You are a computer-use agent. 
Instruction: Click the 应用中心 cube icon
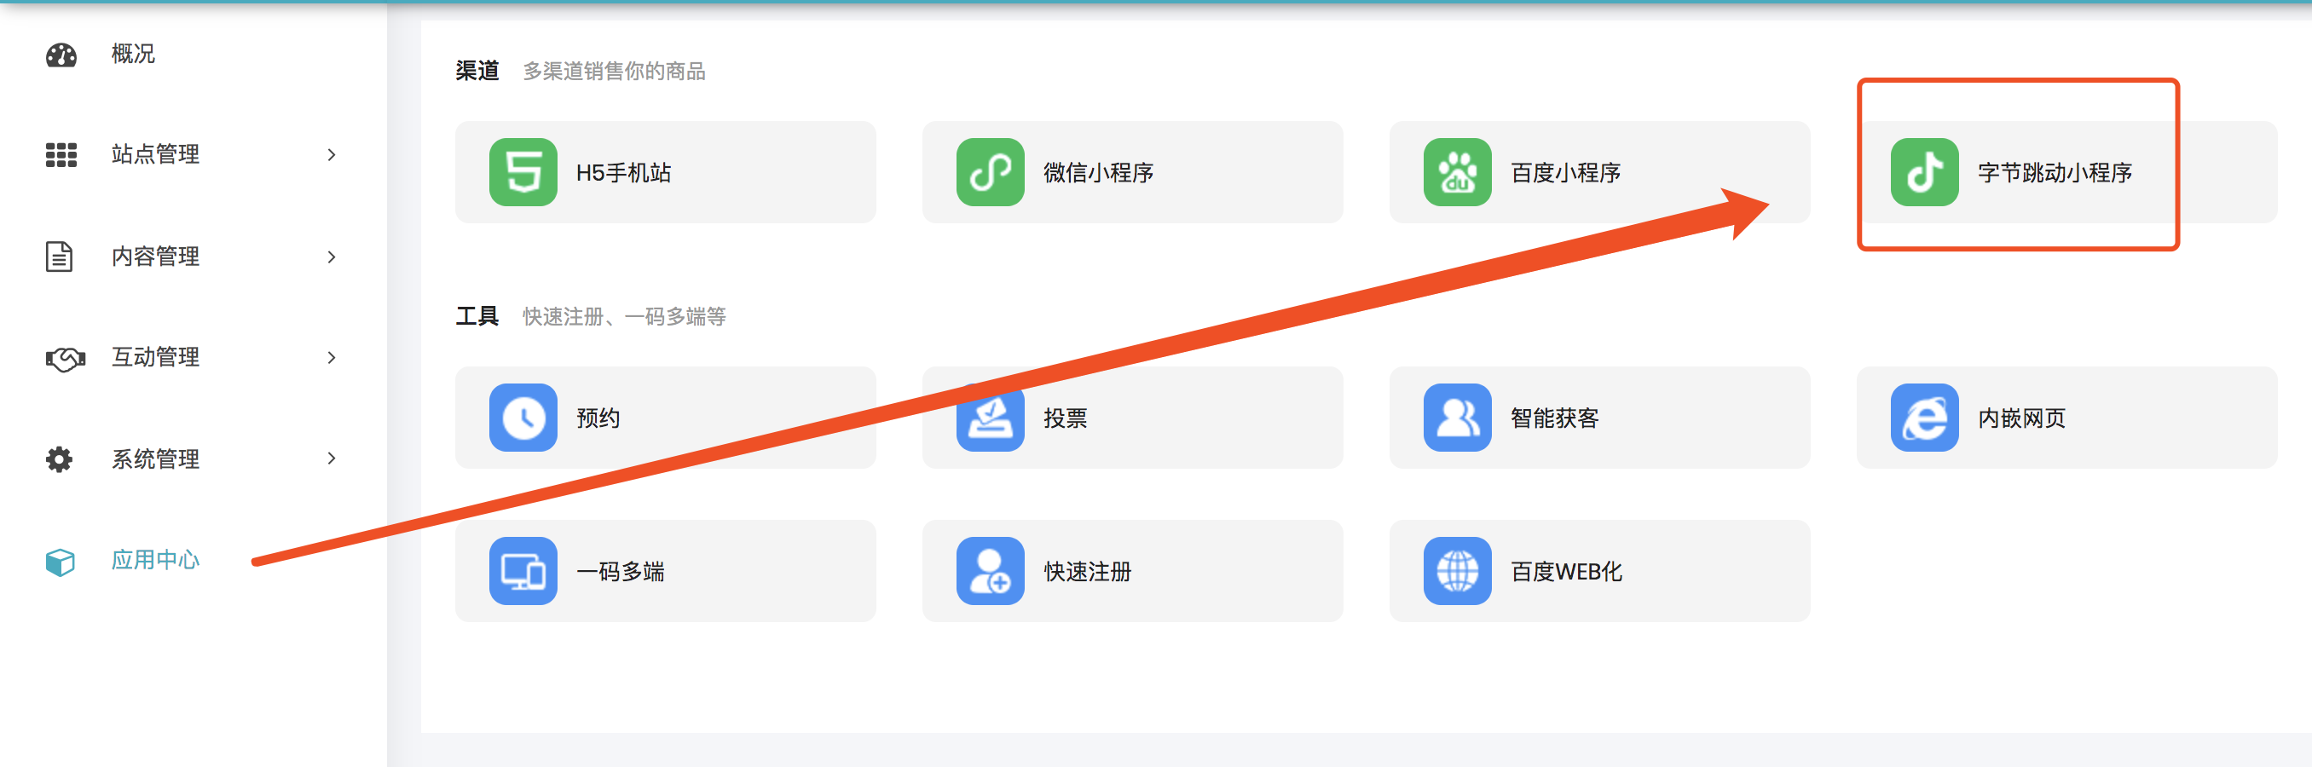click(61, 562)
